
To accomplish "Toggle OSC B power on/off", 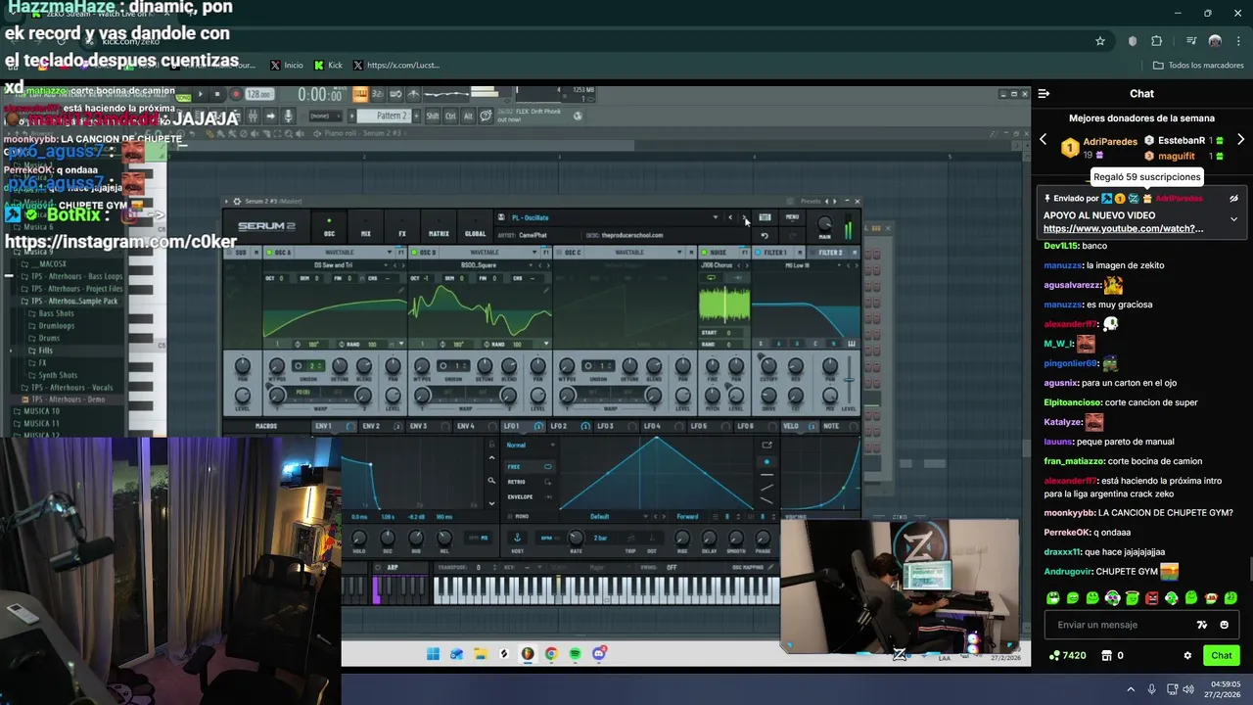I will coord(415,253).
